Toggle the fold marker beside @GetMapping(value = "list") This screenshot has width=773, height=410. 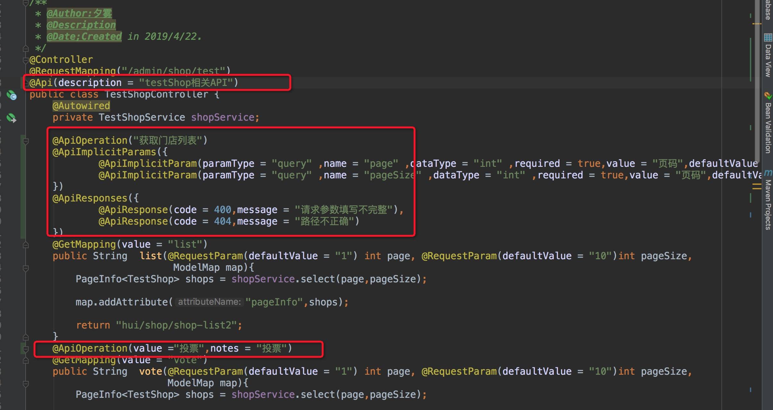pyautogui.click(x=26, y=245)
